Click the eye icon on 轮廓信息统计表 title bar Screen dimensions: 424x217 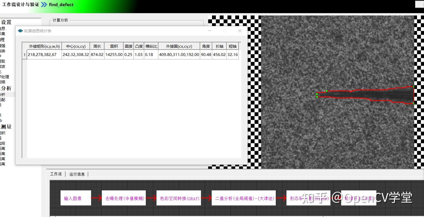click(20, 31)
